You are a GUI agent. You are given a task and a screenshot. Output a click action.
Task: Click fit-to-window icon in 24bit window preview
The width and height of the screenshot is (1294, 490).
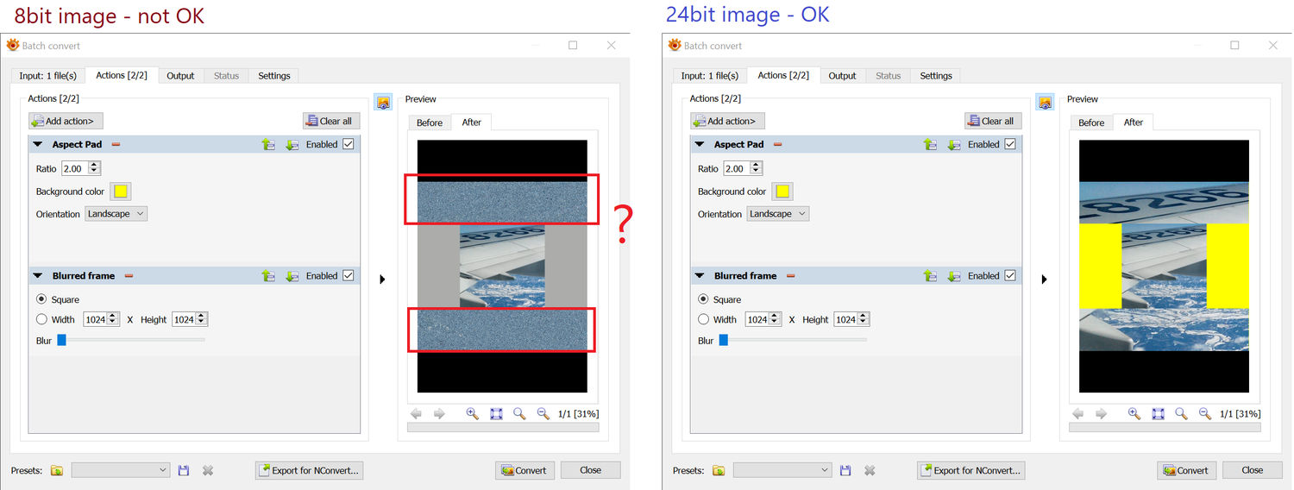(x=1158, y=414)
